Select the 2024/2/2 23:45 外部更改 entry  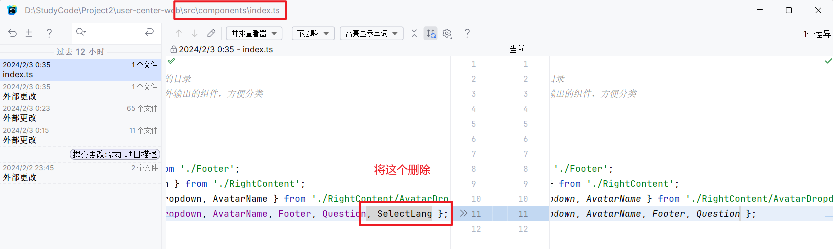[x=80, y=173]
